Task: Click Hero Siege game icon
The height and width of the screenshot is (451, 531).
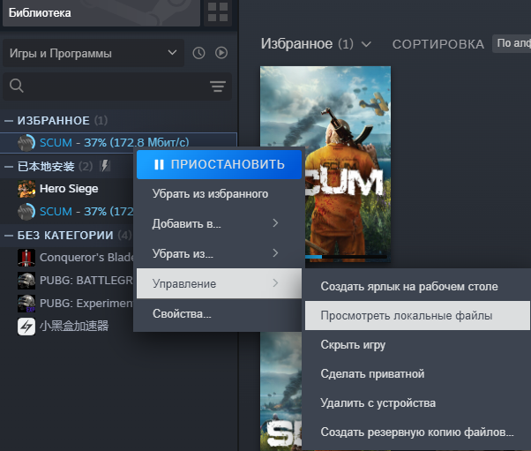Action: click(26, 189)
